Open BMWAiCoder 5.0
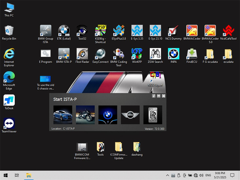 tap(210, 30)
